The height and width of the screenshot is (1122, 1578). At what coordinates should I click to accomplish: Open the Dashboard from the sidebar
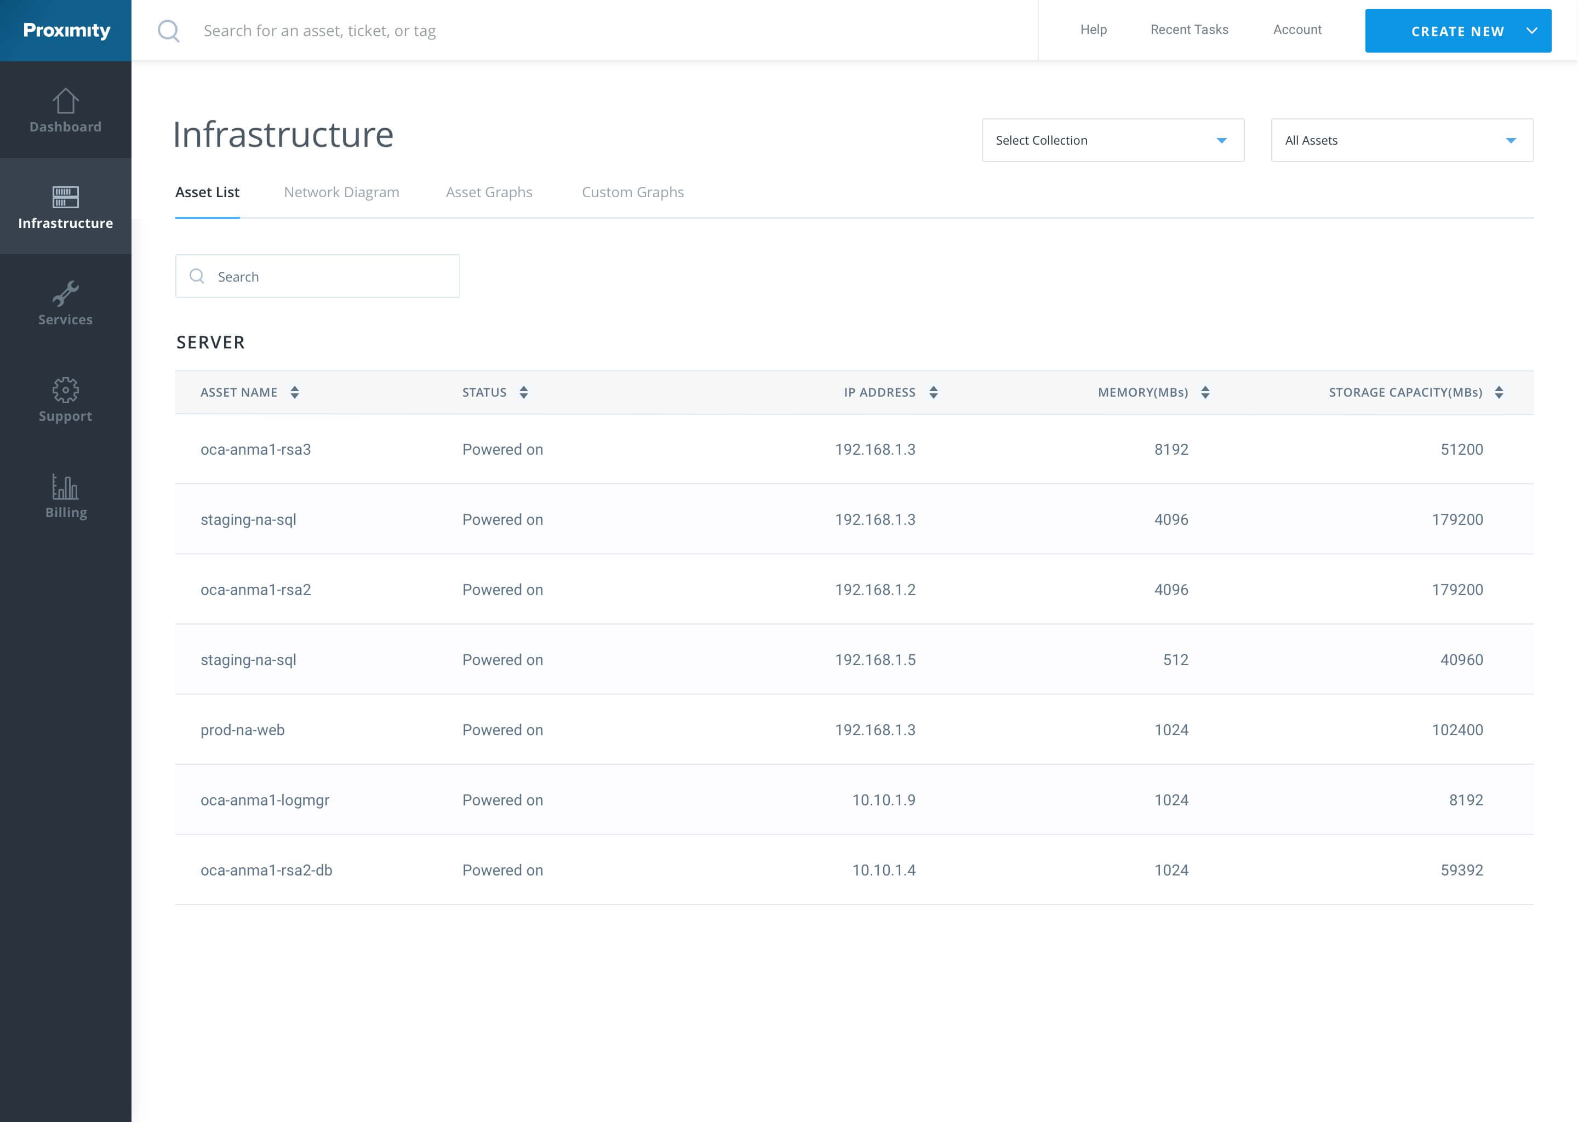click(x=65, y=111)
